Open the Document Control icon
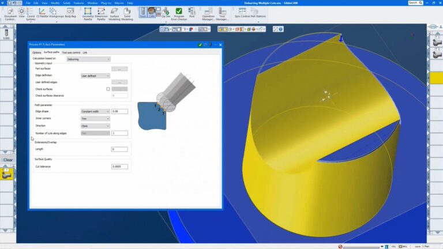 click(x=10, y=14)
